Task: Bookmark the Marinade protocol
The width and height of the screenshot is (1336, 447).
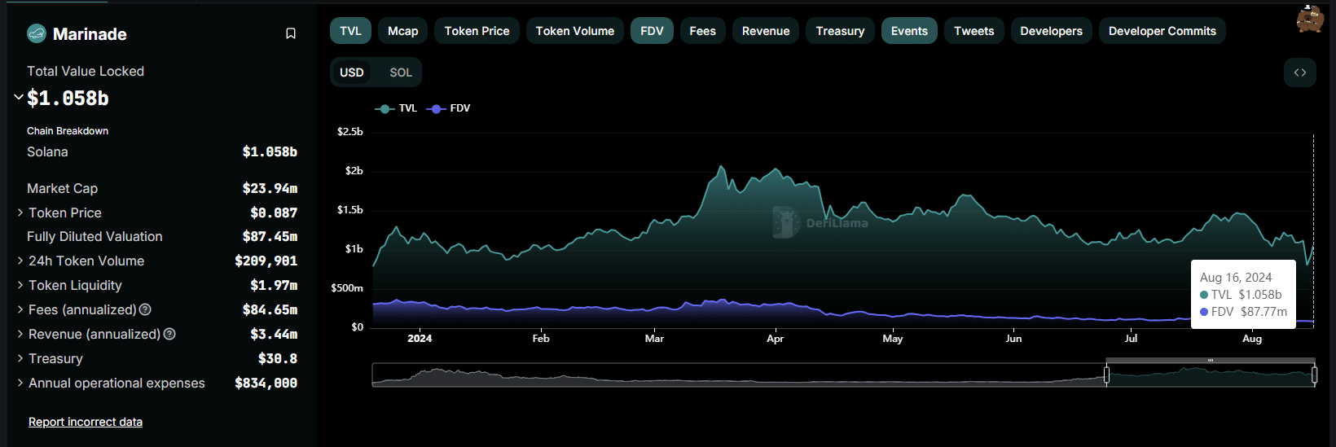Action: tap(291, 33)
